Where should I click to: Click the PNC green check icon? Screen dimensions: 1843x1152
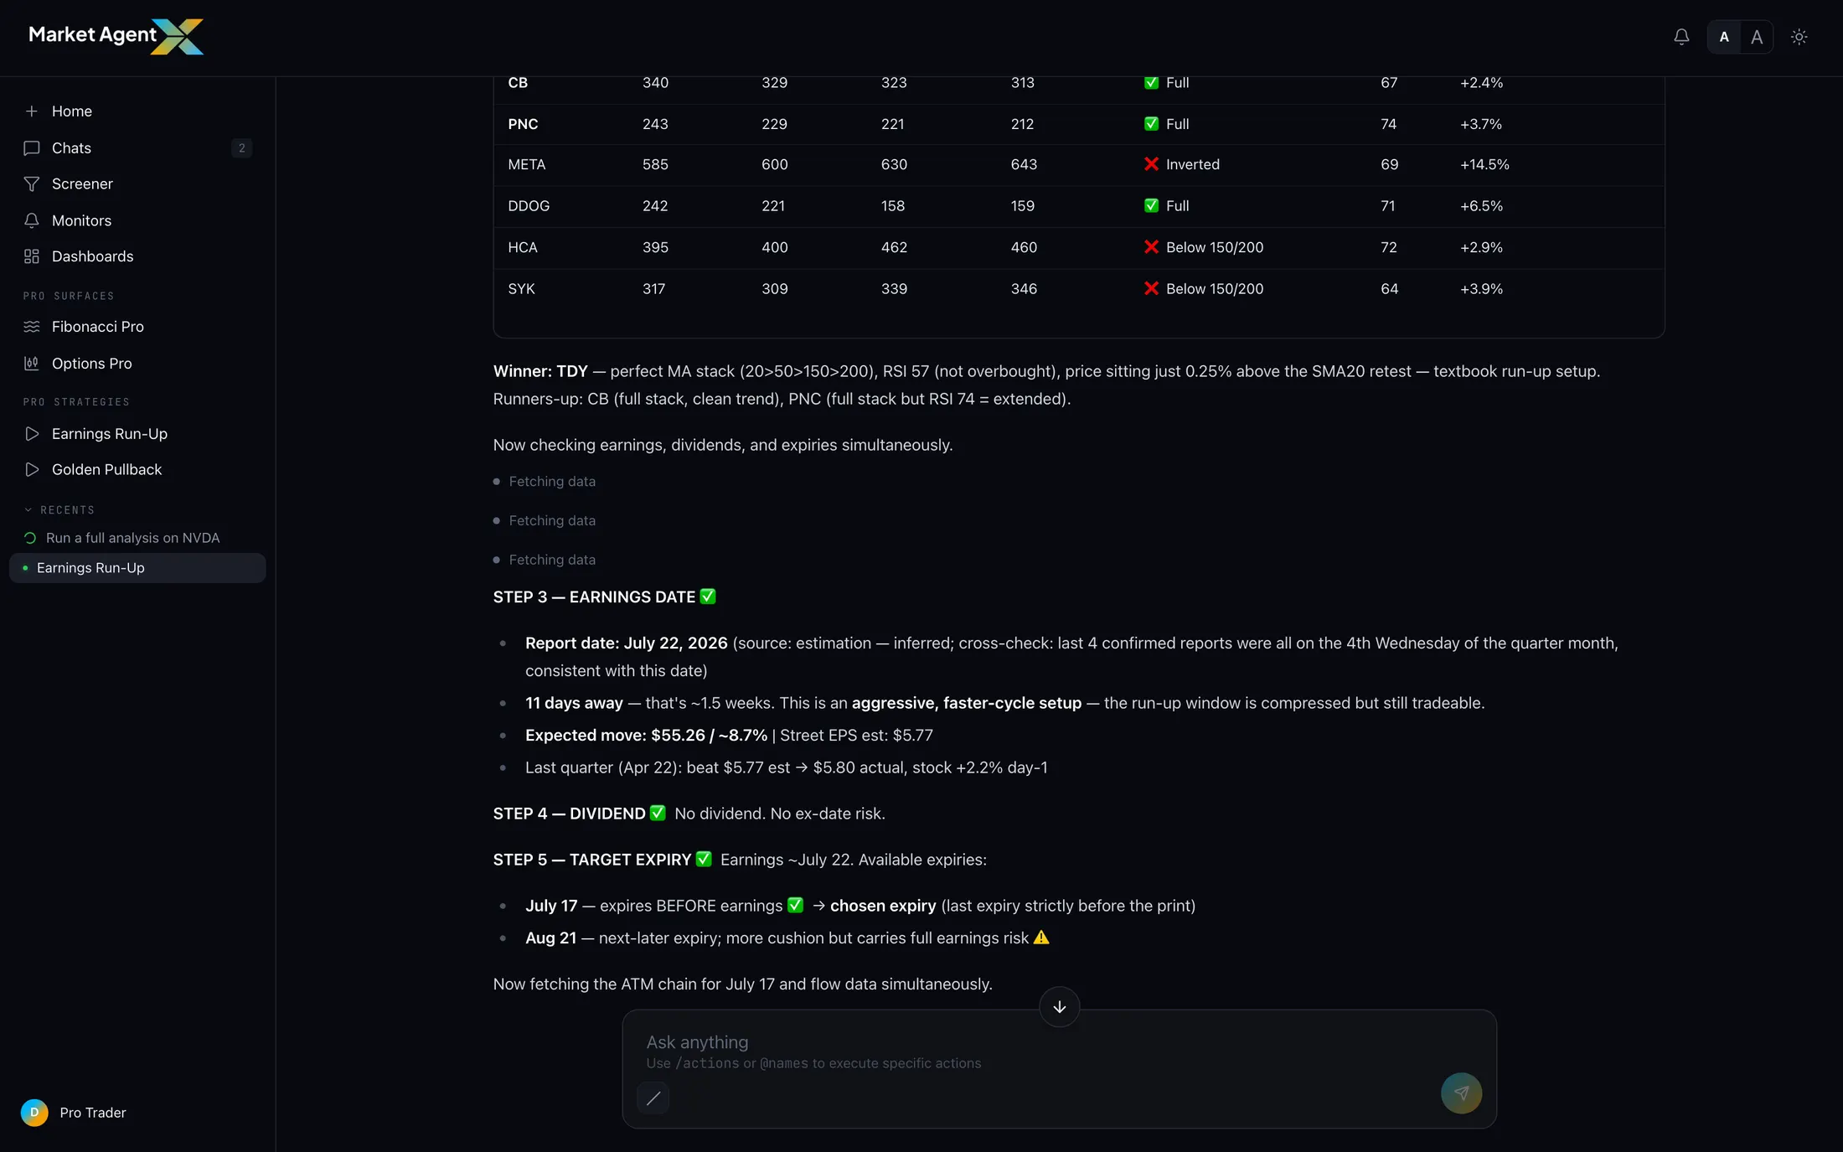click(x=1151, y=124)
